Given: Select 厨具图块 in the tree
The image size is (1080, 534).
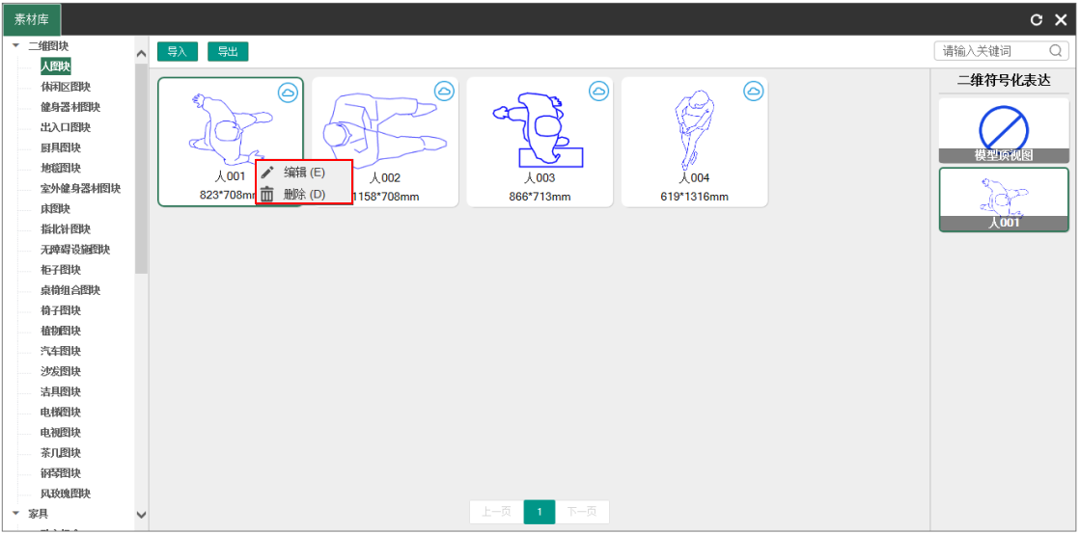Looking at the screenshot, I should [x=61, y=147].
